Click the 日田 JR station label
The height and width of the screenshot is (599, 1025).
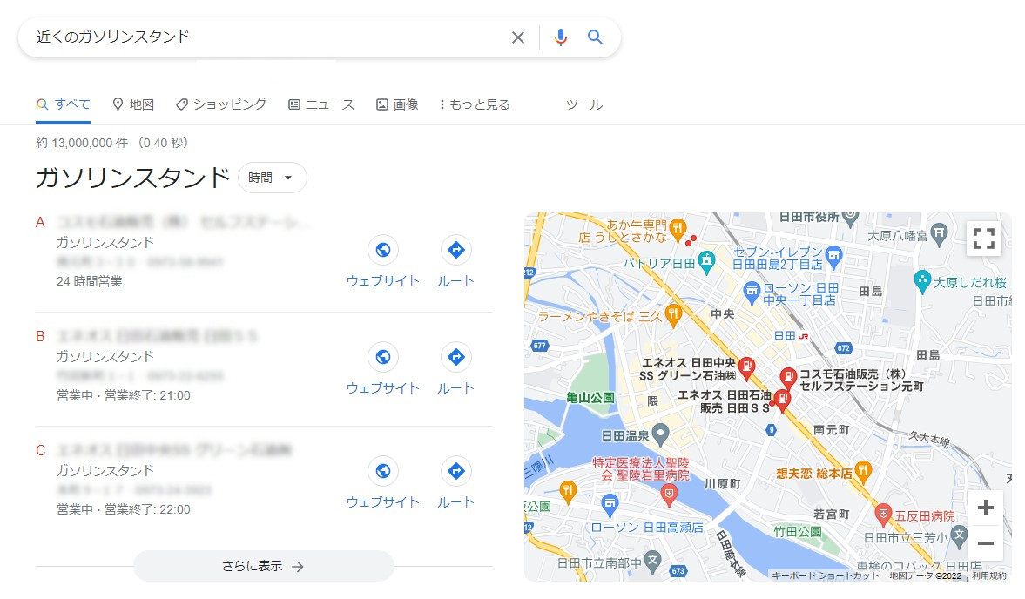pyautogui.click(x=791, y=336)
